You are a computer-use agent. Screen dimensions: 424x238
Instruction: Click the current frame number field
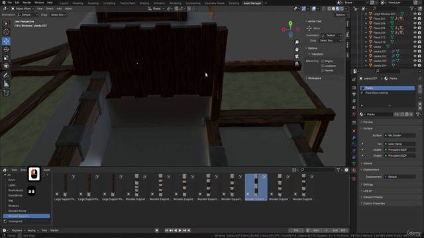pyautogui.click(x=296, y=231)
